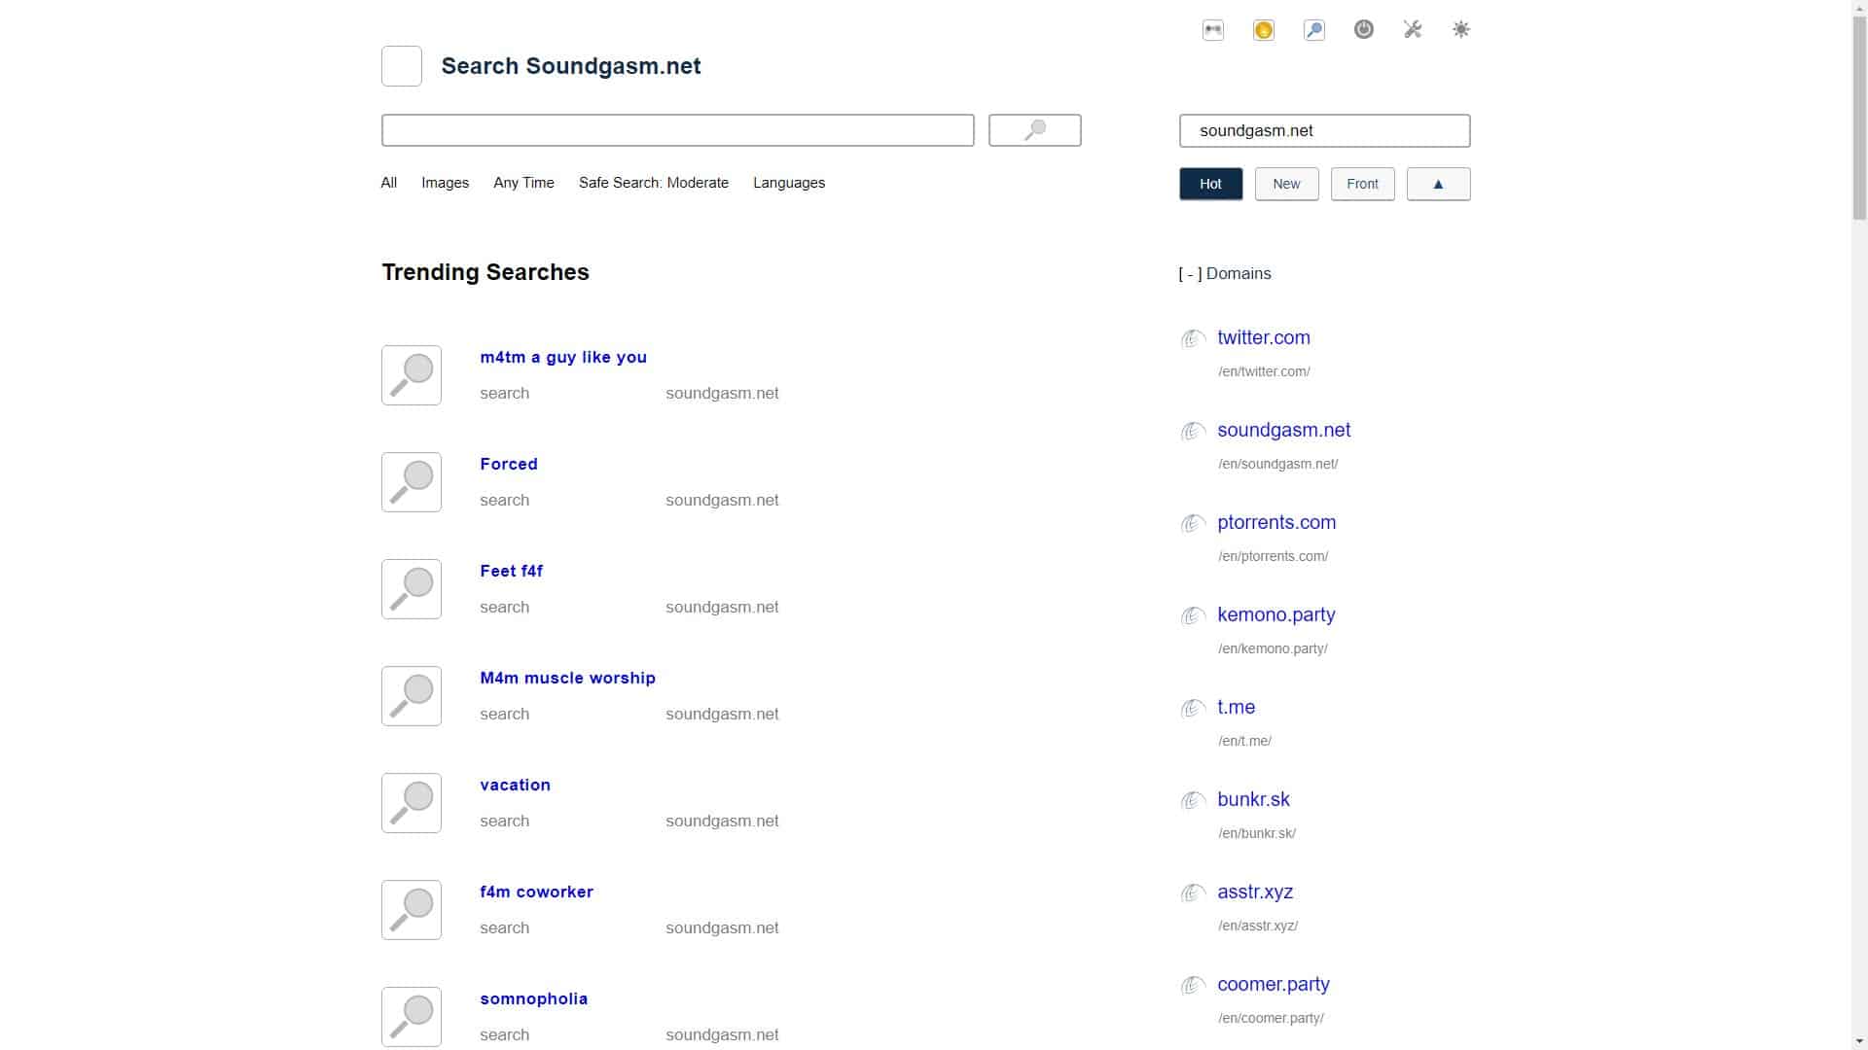Image resolution: width=1868 pixels, height=1050 pixels.
Task: Click the /en/bunkr.sk/ path text
Action: click(x=1256, y=833)
